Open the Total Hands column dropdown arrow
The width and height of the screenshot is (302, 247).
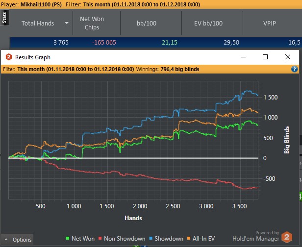tap(67, 23)
